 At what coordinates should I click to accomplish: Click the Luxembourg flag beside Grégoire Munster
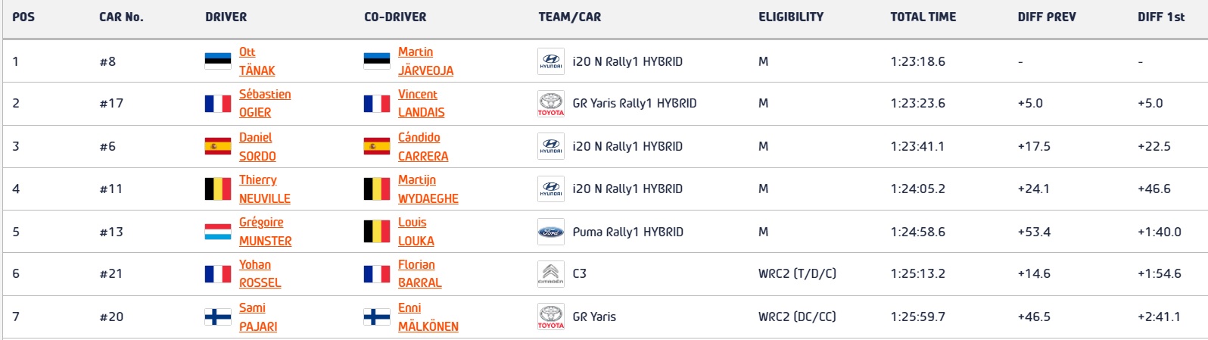(x=218, y=232)
